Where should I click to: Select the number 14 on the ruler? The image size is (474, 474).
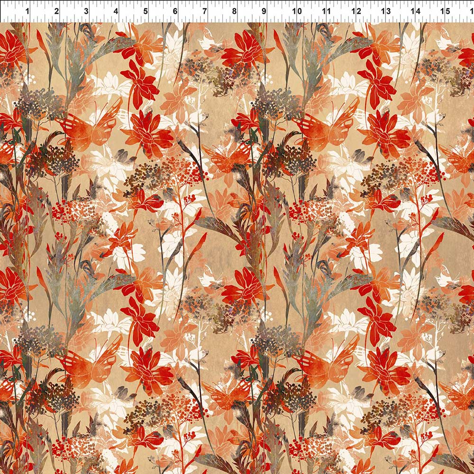[415, 11]
